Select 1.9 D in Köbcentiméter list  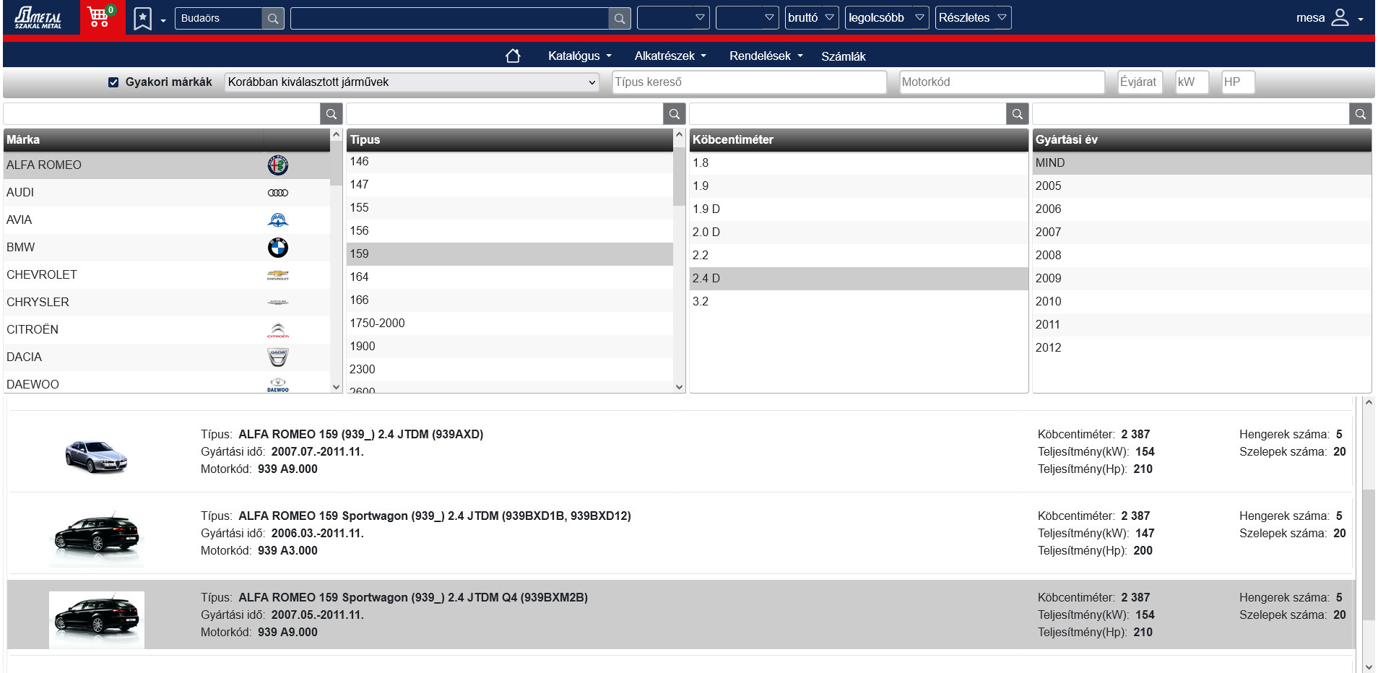[859, 209]
